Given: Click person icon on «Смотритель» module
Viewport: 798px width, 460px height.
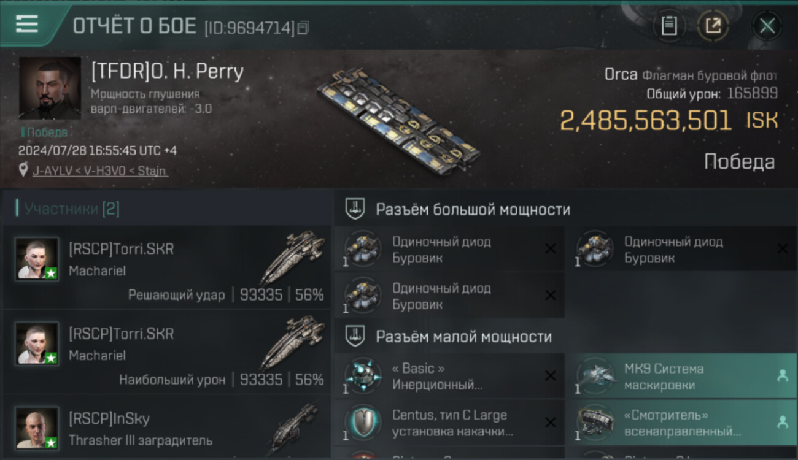Looking at the screenshot, I should tap(782, 422).
